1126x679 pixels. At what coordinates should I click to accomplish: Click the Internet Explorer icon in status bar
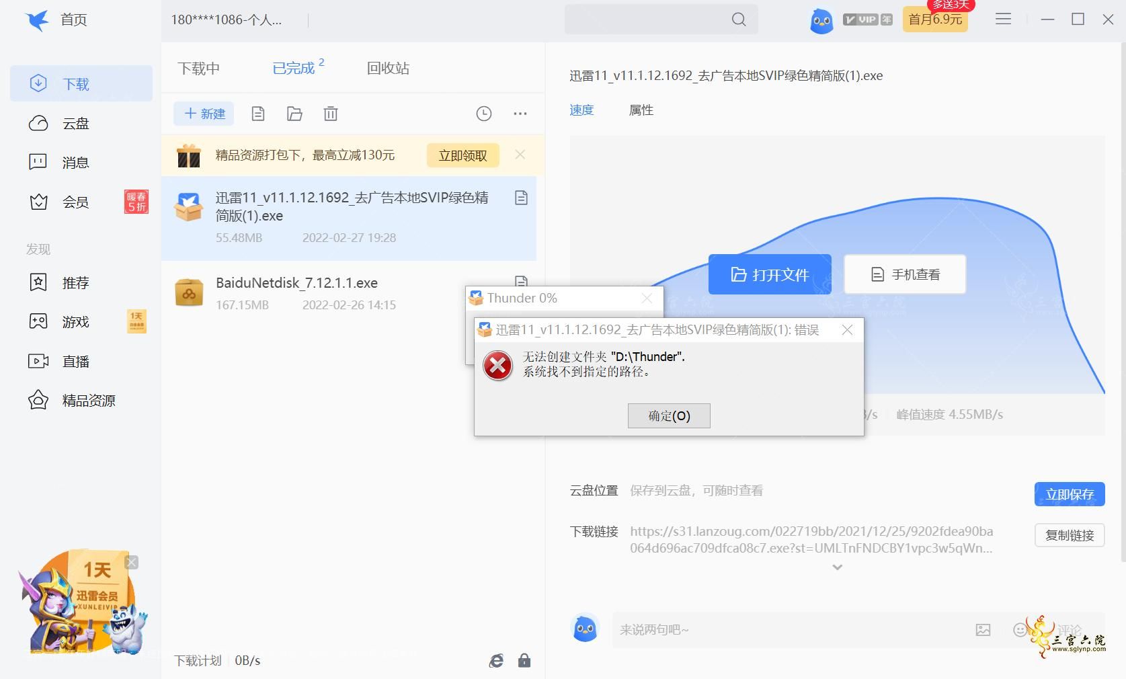[496, 661]
